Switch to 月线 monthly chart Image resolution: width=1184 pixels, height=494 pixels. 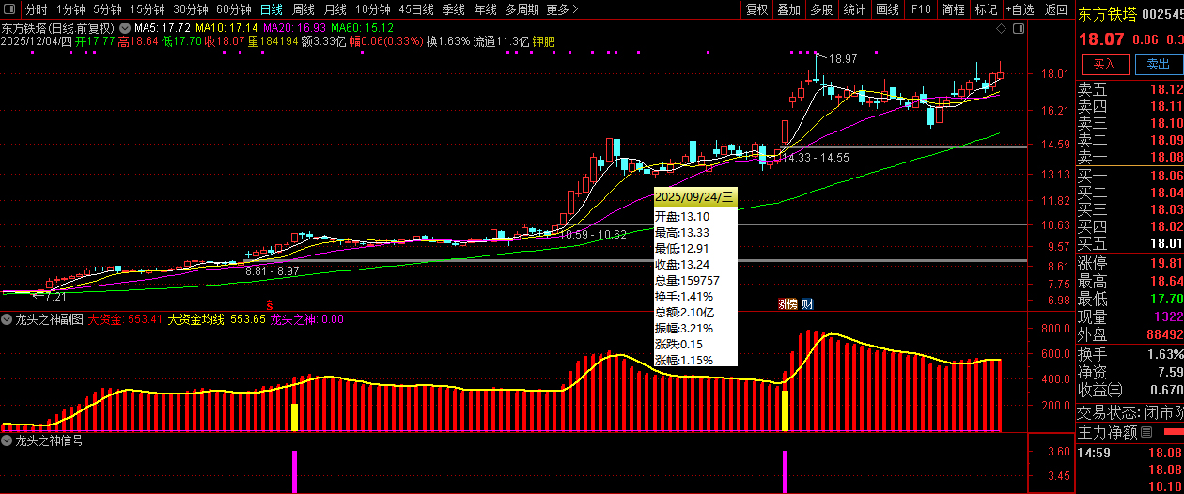click(335, 9)
